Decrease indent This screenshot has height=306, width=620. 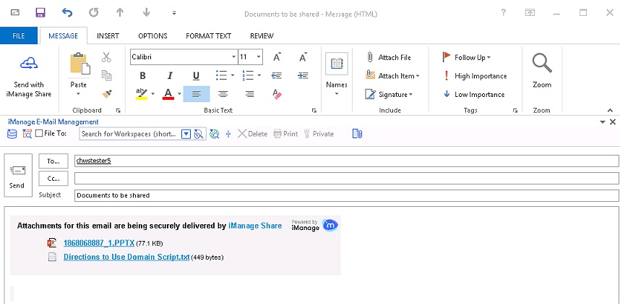pyautogui.click(x=277, y=75)
